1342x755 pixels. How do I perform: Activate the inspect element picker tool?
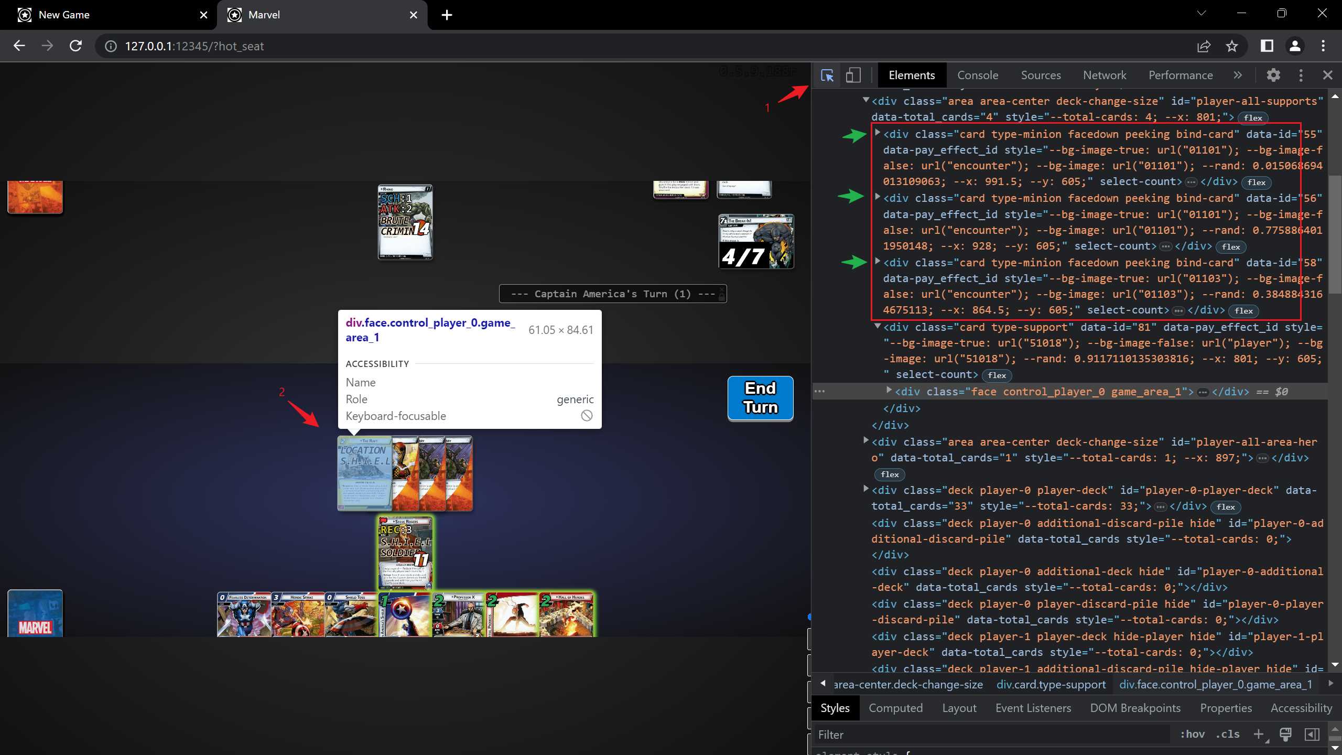(x=827, y=75)
